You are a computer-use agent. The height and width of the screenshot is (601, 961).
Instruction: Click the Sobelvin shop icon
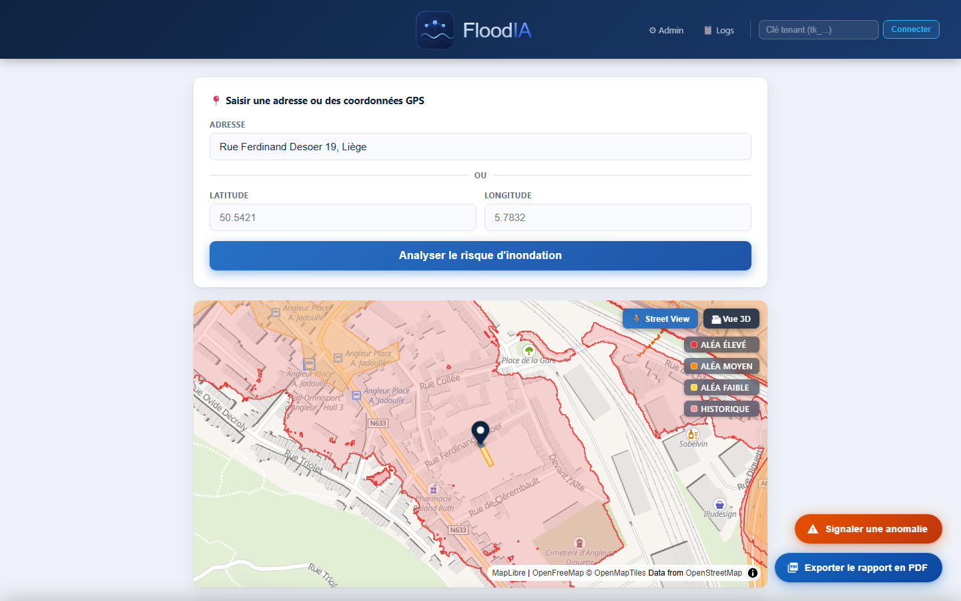693,434
